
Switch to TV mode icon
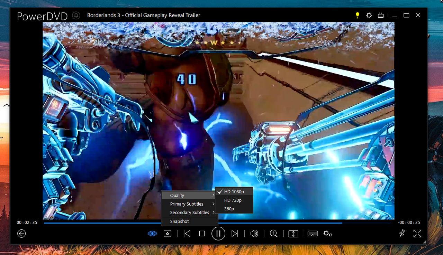pos(381,15)
